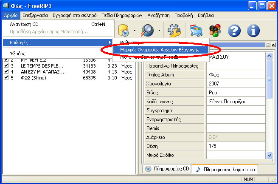Click the empty Συγκρότημα field
The width and height of the screenshot is (278, 184).
tap(236, 110)
